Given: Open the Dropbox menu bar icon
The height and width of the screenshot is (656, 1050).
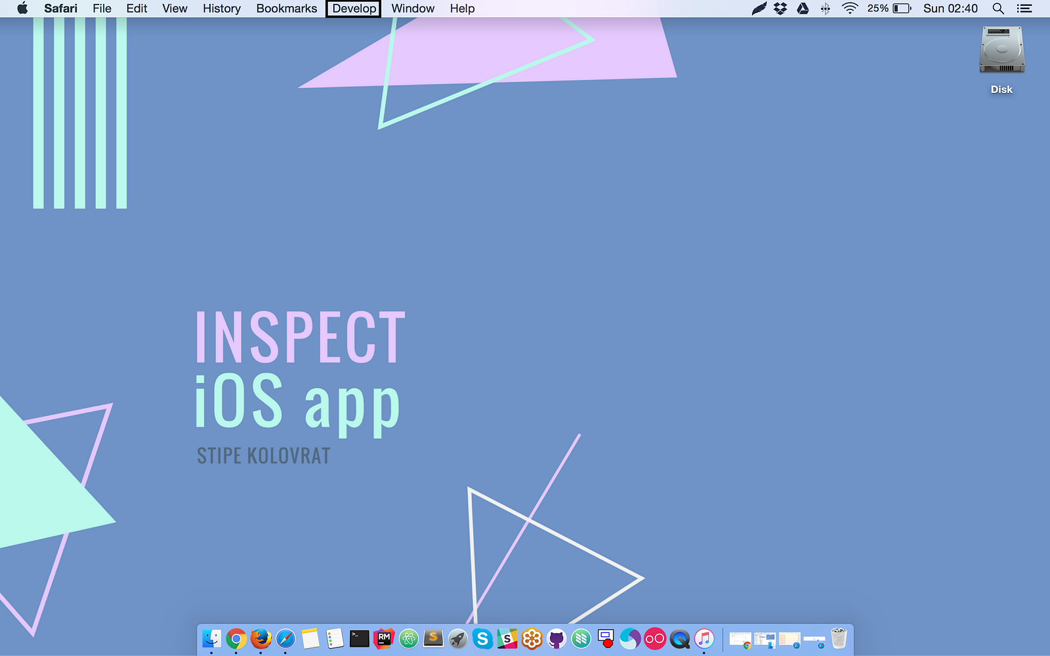Looking at the screenshot, I should click(780, 9).
